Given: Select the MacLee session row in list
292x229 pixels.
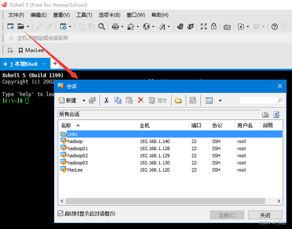Looking at the screenshot, I should (x=171, y=170).
